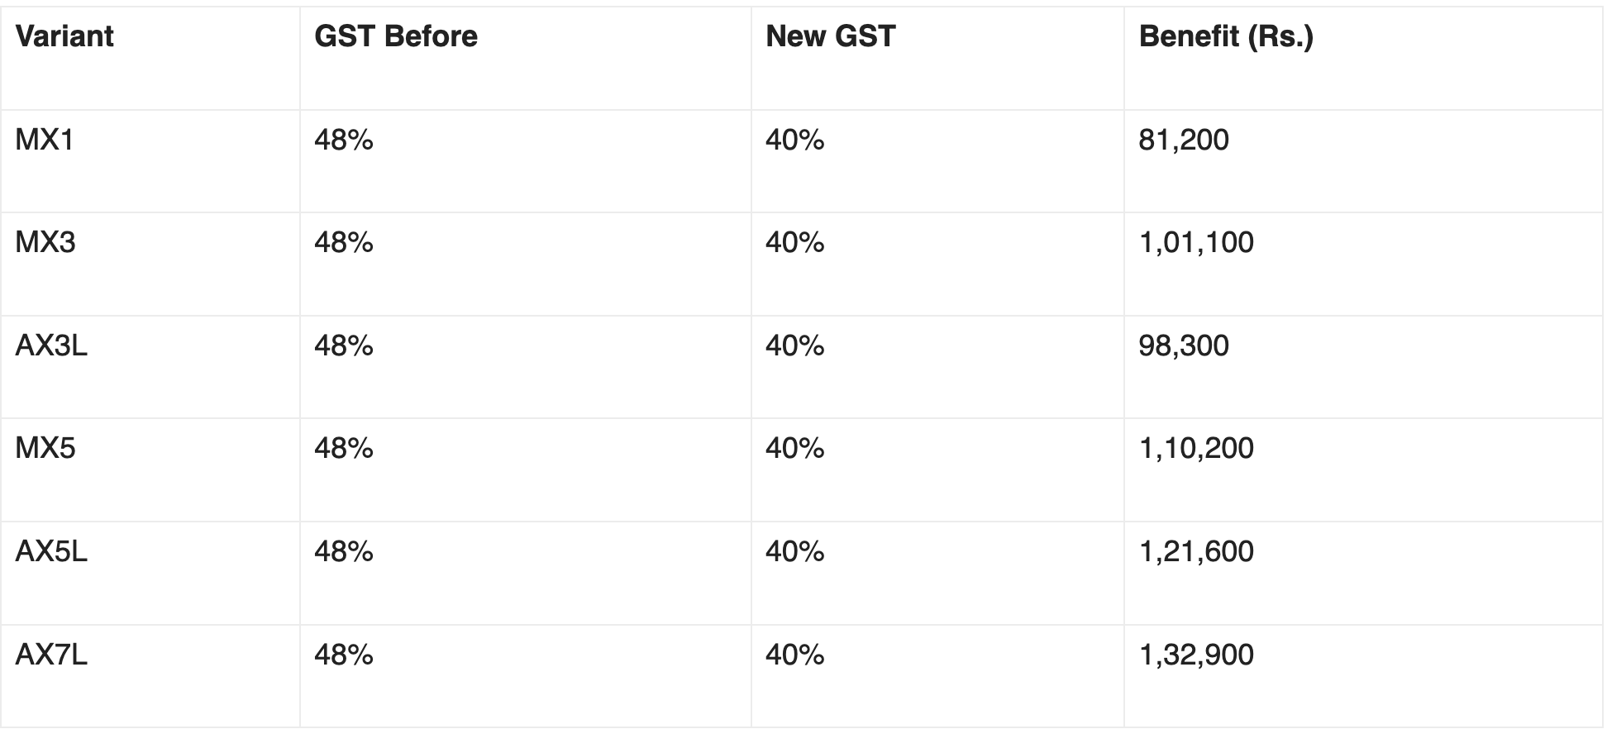Image resolution: width=1607 pixels, height=729 pixels.
Task: Click the 48% GST Before cell for MX5
Action: 343,448
